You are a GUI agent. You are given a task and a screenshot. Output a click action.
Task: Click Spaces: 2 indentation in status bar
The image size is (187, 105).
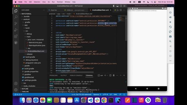(97, 94)
